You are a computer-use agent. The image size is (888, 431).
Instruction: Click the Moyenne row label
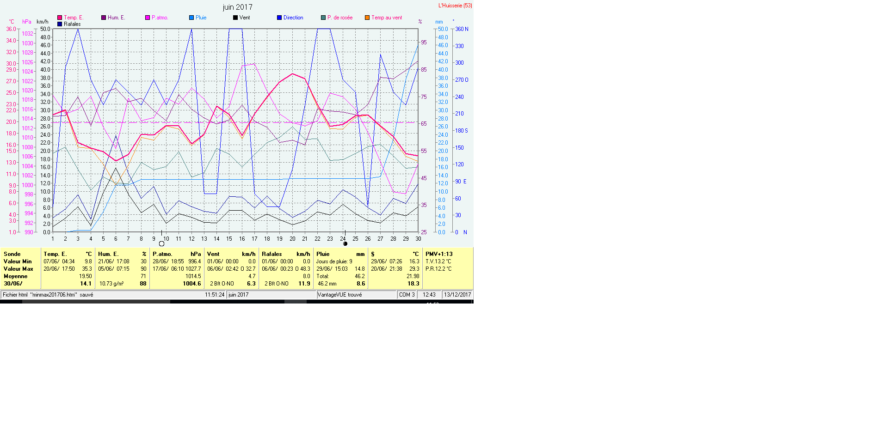pos(16,276)
